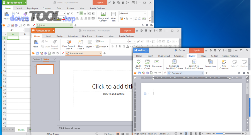Click Percent style icon in Spreadsheets
251x135 pixels.
pos(127,19)
